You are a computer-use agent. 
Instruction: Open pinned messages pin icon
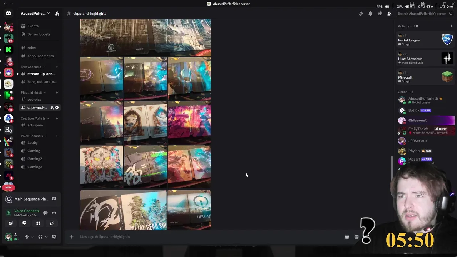coord(380,14)
